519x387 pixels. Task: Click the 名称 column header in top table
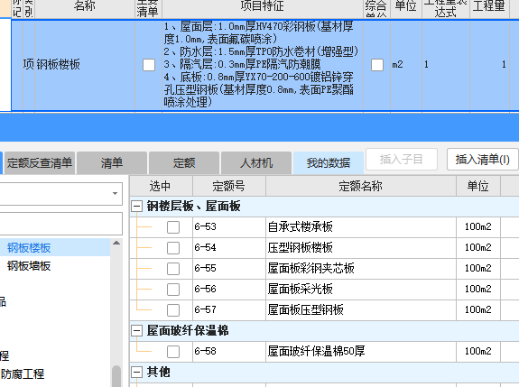tap(85, 8)
